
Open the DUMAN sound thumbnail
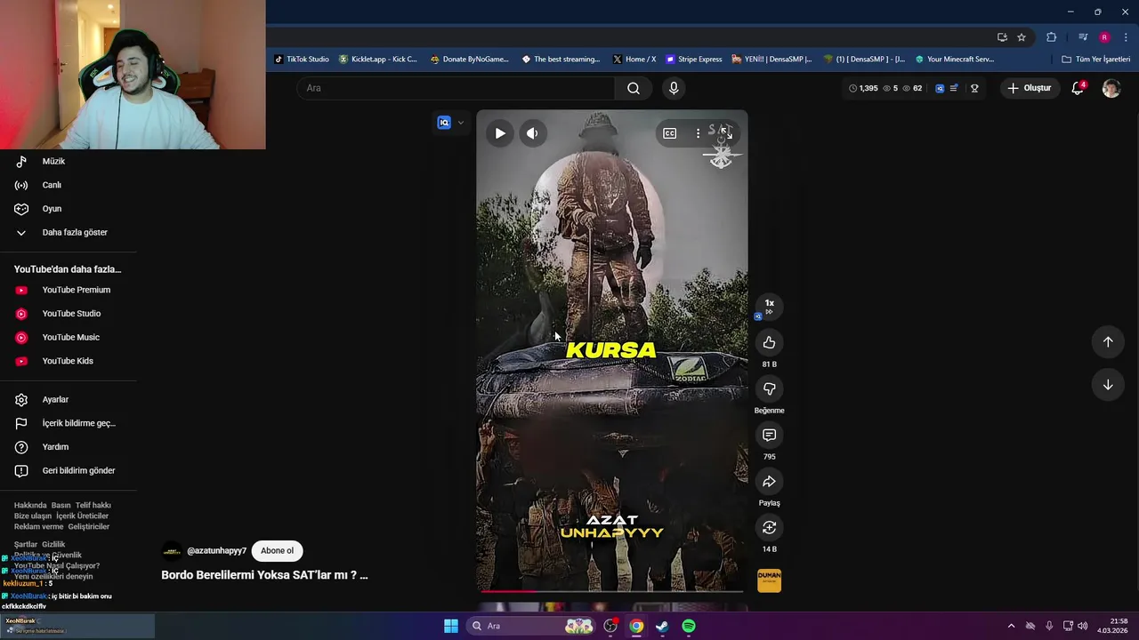(769, 580)
